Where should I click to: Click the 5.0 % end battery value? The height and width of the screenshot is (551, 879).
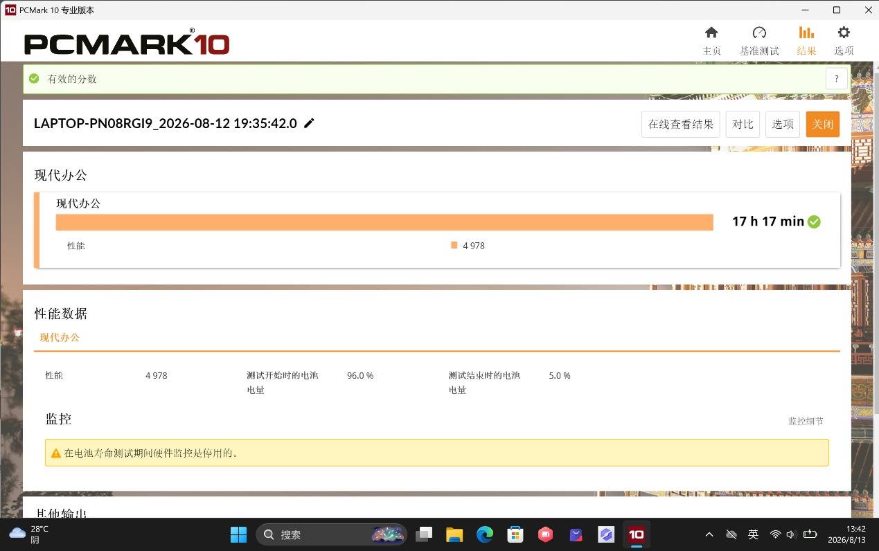[560, 376]
